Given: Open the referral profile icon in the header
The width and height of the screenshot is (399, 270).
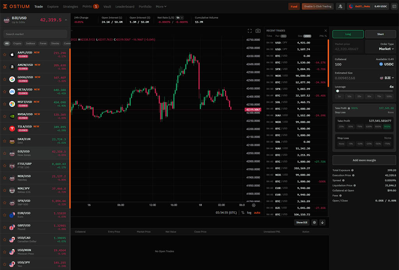Looking at the screenshot, I should click(341, 6).
